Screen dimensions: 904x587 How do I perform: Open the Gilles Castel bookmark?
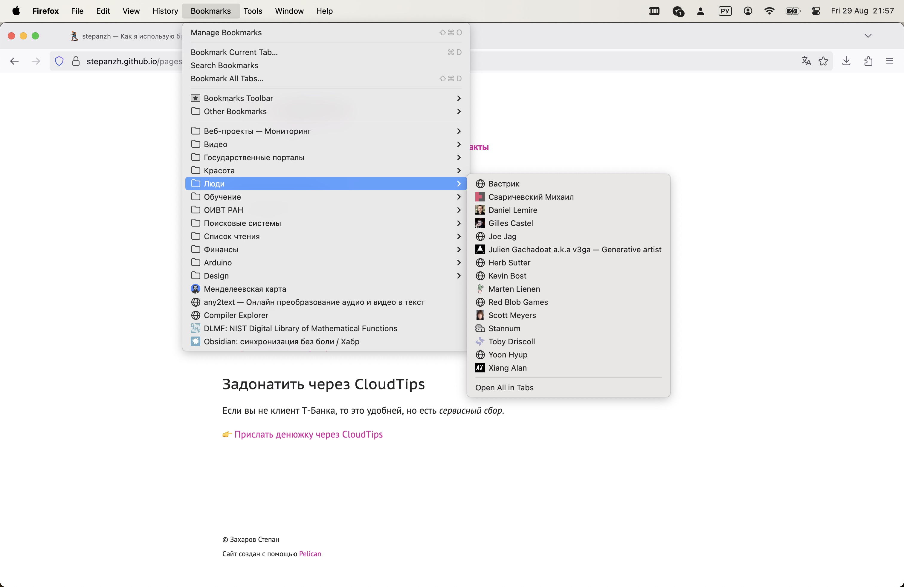tap(568, 223)
